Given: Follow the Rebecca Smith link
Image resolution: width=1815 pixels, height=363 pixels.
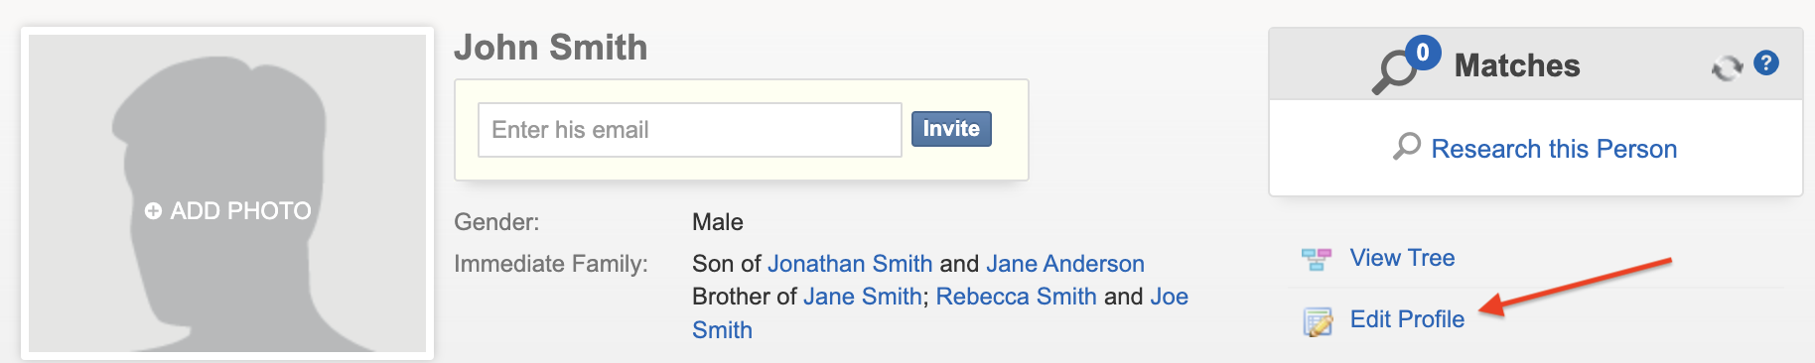Looking at the screenshot, I should click(1016, 297).
